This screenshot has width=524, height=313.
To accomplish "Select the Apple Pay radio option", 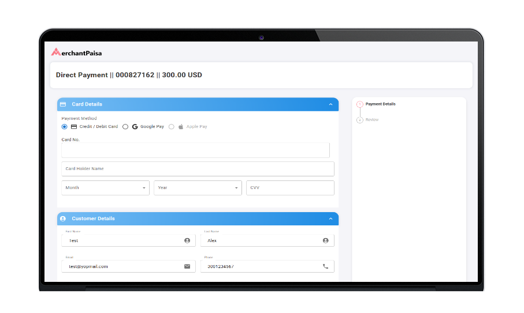I will [172, 127].
